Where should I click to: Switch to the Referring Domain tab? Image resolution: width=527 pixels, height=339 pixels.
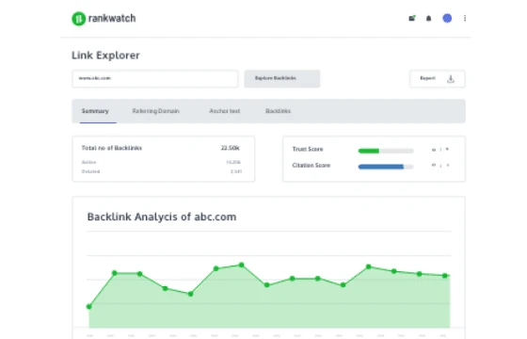click(x=155, y=111)
